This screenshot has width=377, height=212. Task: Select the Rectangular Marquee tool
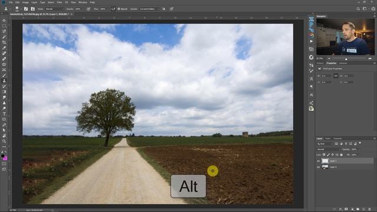(4, 26)
